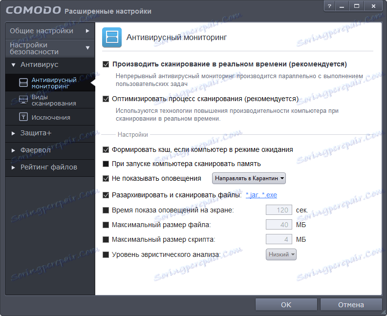Expand Общие настройки section arrow
Screen dimensions: 387x316
87,31
